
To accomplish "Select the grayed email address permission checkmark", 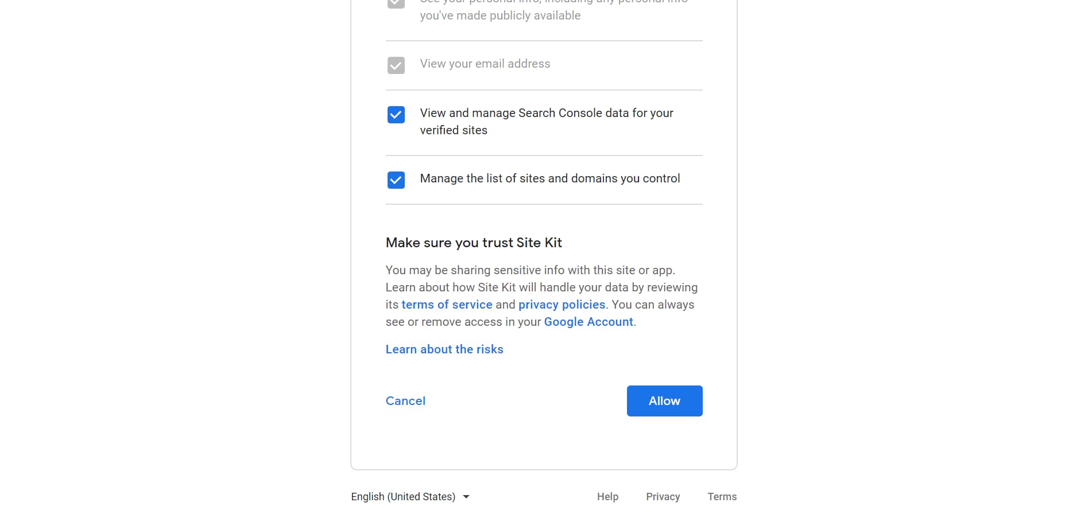I will [396, 65].
